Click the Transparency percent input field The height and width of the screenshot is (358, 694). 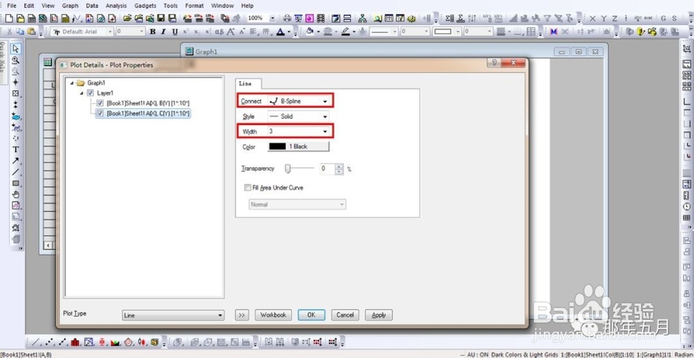click(328, 169)
